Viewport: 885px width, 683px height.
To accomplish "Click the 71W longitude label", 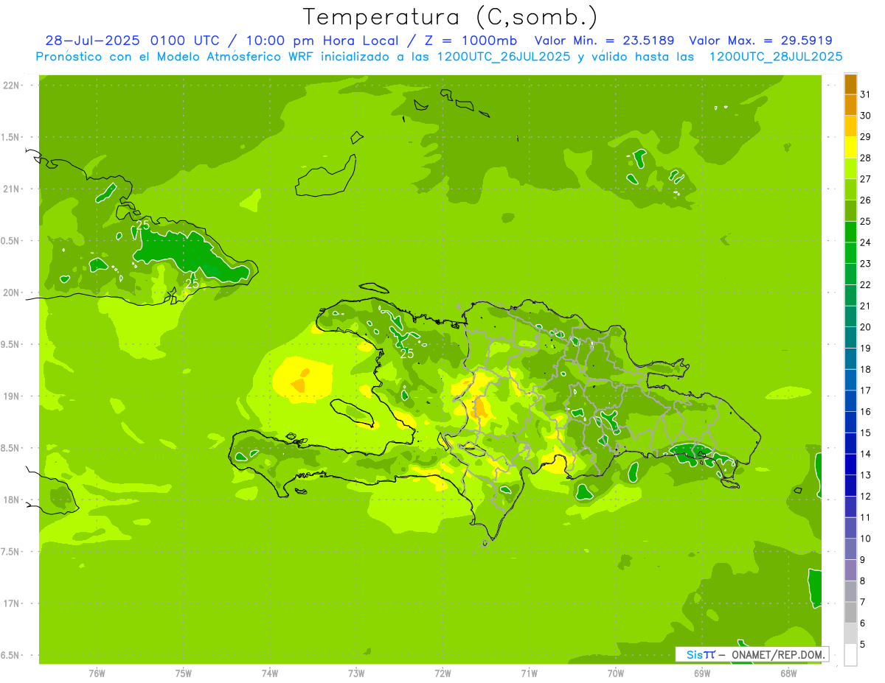I will pyautogui.click(x=529, y=673).
